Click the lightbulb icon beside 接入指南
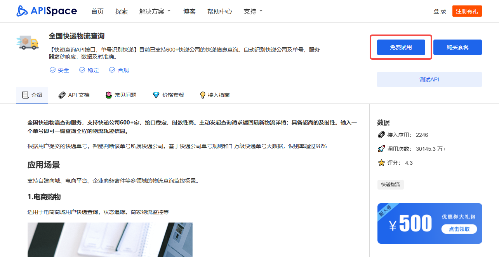499x257 pixels. coord(202,95)
